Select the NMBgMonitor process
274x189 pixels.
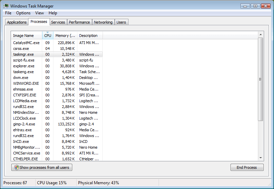(57, 147)
